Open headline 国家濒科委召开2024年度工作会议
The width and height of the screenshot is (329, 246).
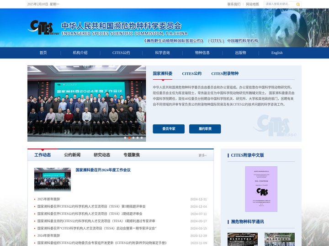click(103, 170)
